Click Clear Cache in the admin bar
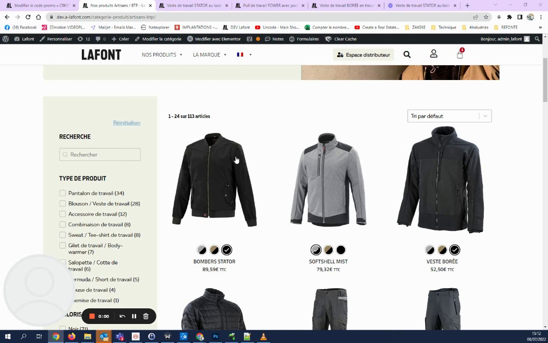 341,39
